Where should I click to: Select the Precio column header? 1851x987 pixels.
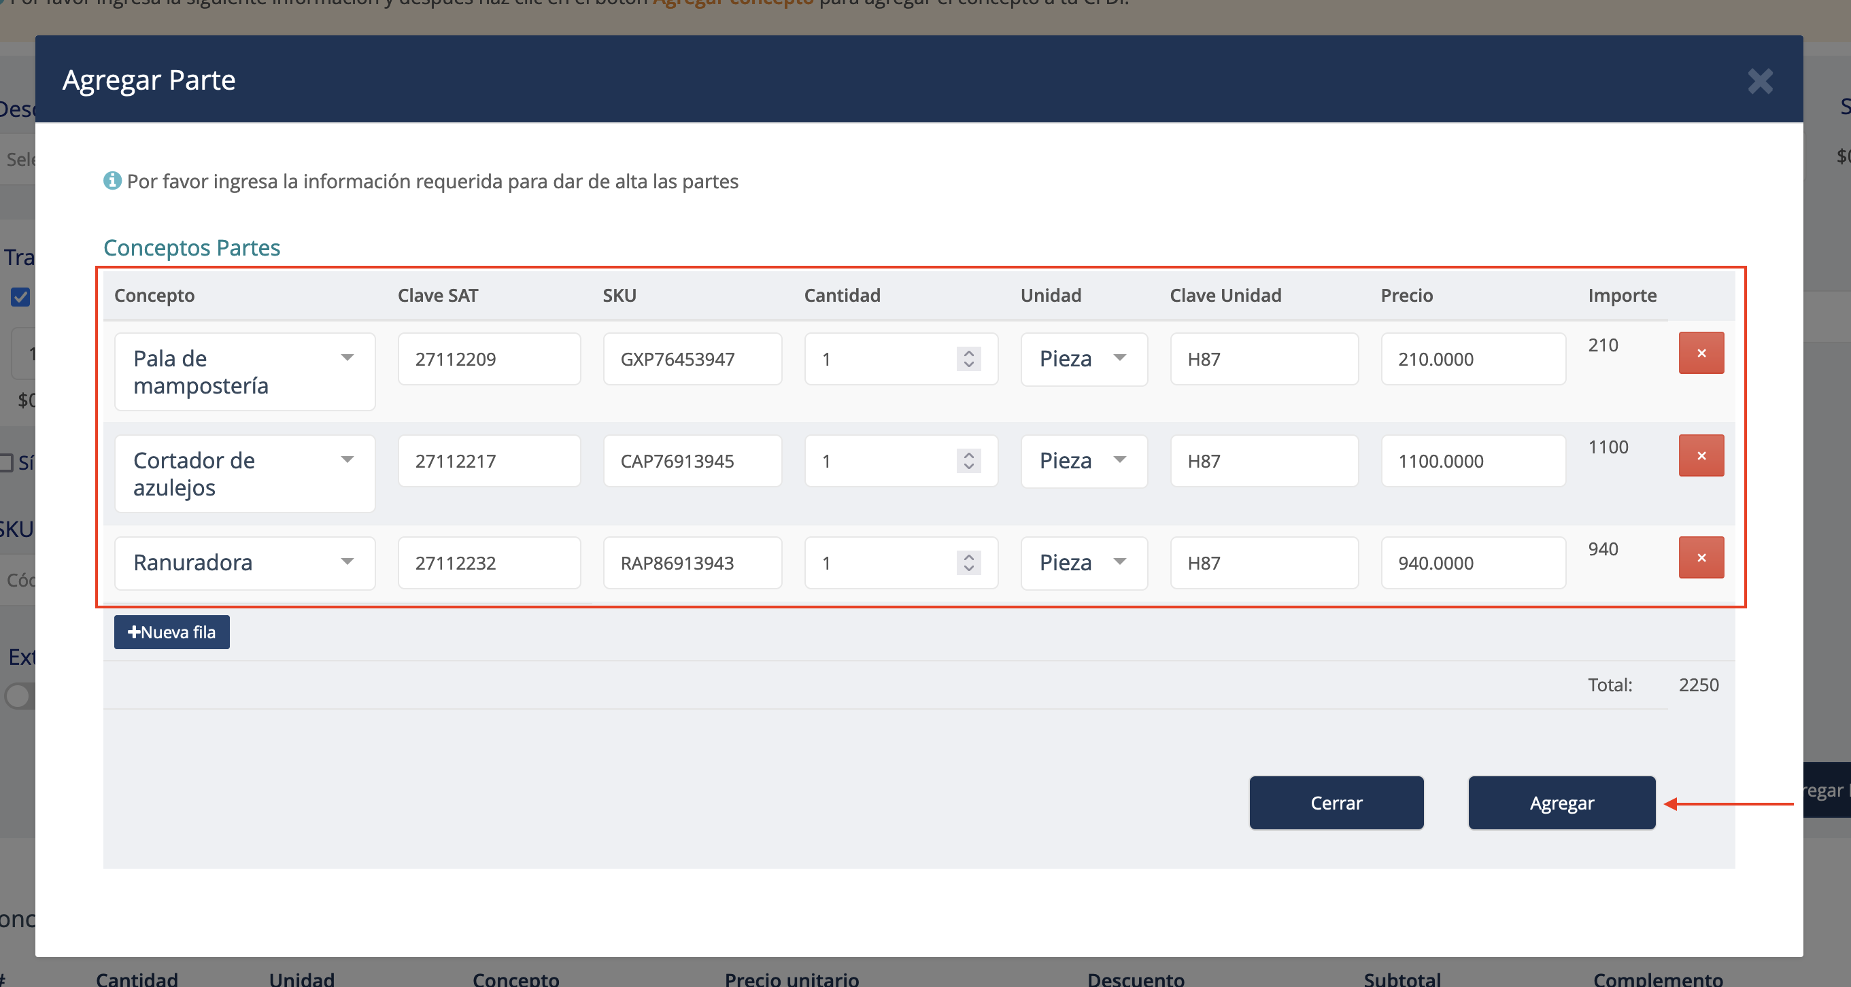(x=1406, y=295)
